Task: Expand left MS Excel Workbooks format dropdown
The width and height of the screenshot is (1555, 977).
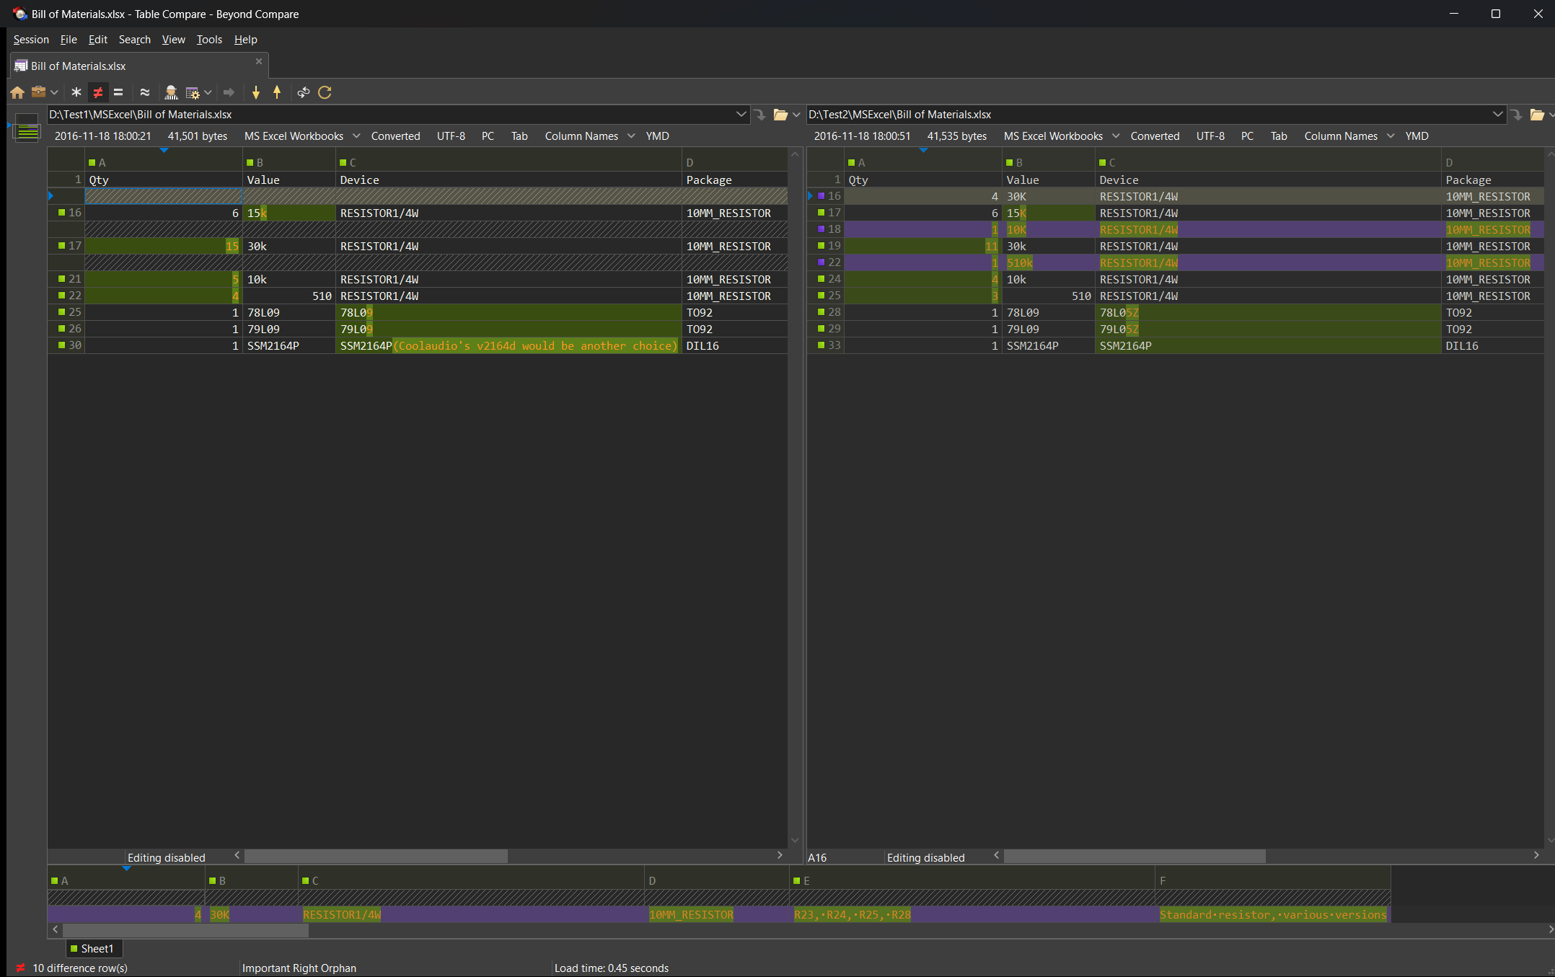Action: click(x=356, y=136)
